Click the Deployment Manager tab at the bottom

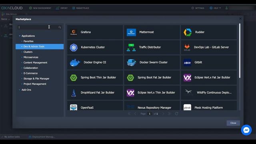[42, 137]
